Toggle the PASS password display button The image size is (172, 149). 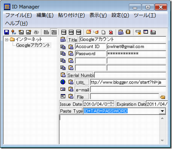[54, 32]
